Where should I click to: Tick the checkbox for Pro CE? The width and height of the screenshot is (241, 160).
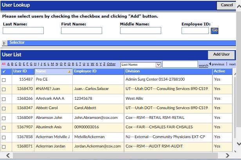(4, 80)
